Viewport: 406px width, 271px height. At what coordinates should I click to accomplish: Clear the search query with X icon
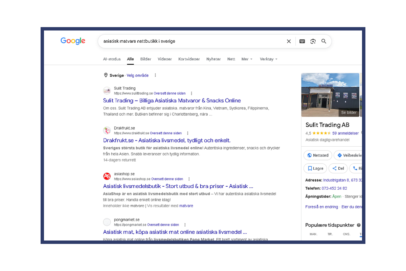tap(289, 41)
